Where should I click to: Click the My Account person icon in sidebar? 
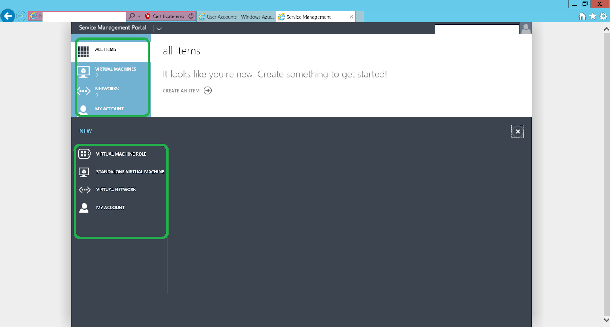point(83,110)
